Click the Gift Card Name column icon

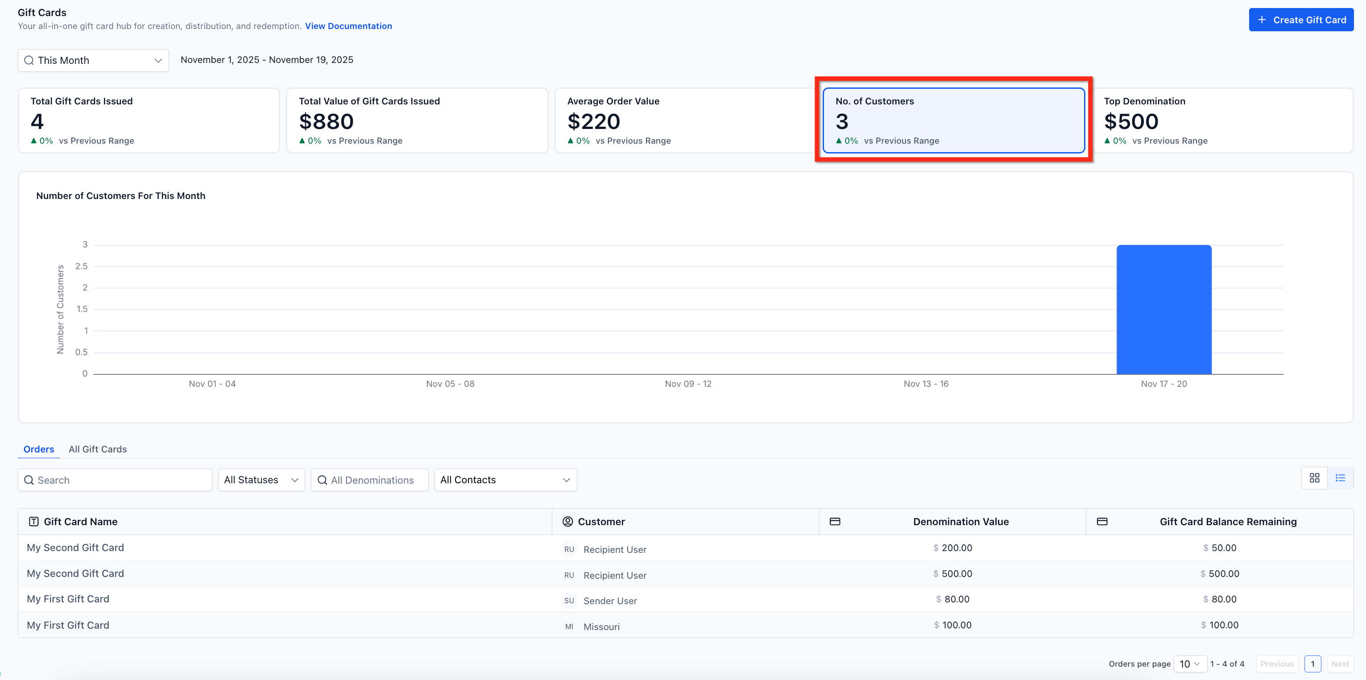(33, 522)
